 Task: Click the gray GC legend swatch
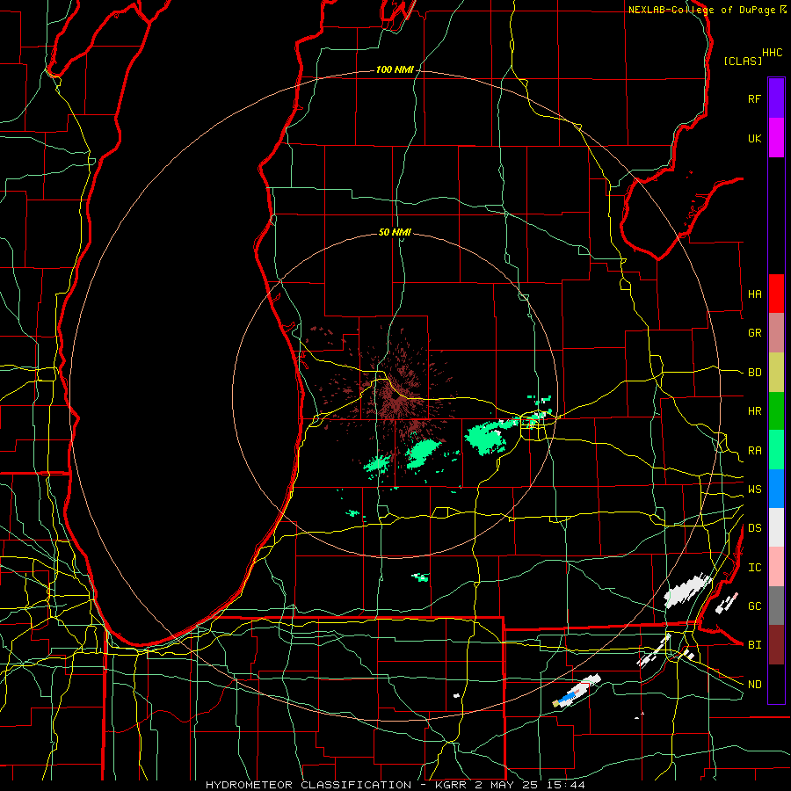click(776, 606)
